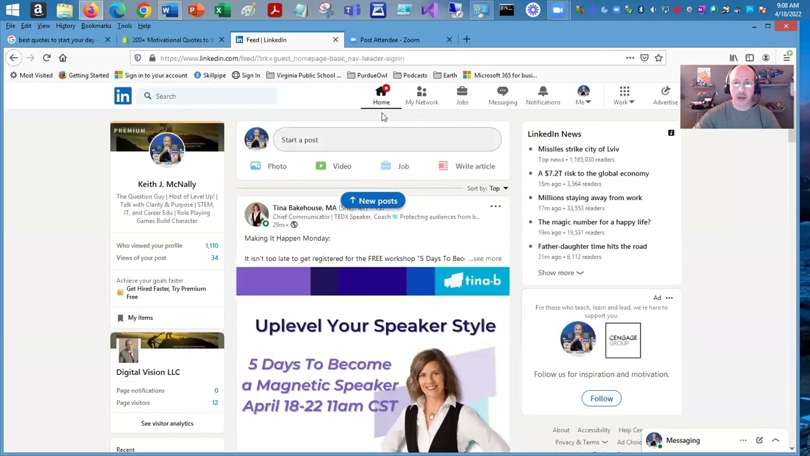Expand the Messaging panel chevron
The height and width of the screenshot is (456, 810).
click(775, 440)
